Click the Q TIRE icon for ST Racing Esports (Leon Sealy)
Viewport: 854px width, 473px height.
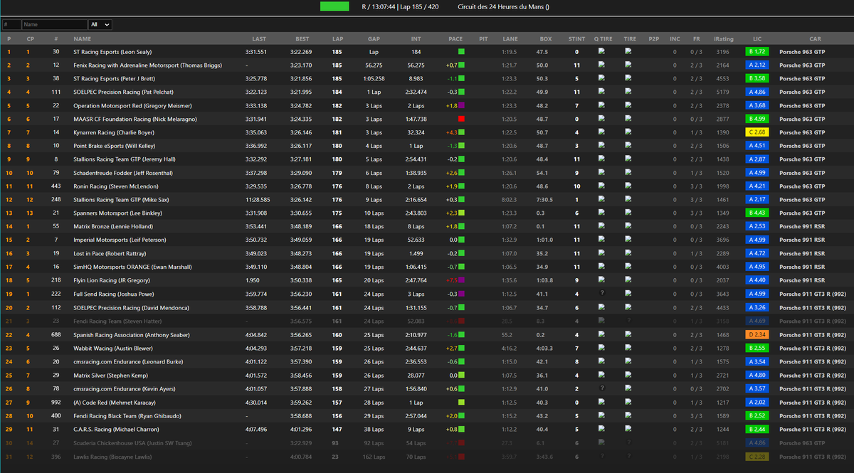(602, 51)
